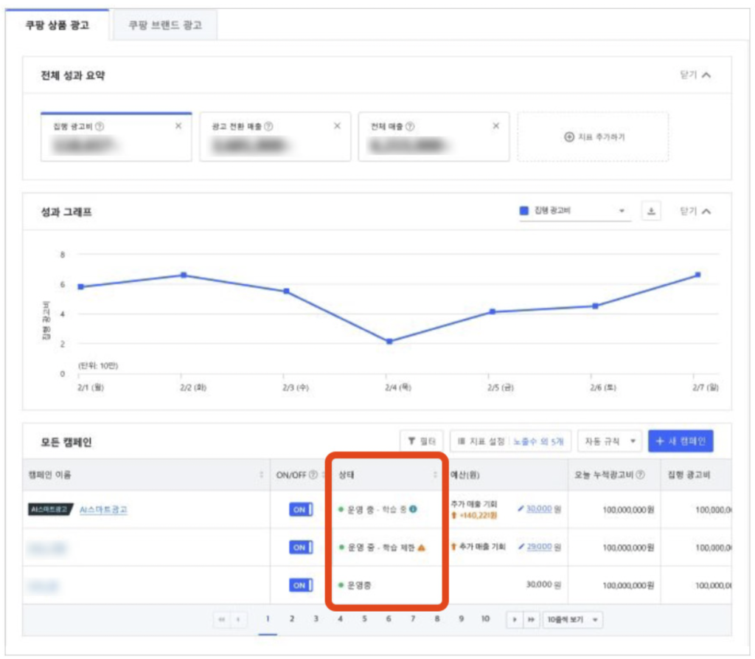Open 지표 설정 metric settings button
755x659 pixels.
click(x=510, y=441)
